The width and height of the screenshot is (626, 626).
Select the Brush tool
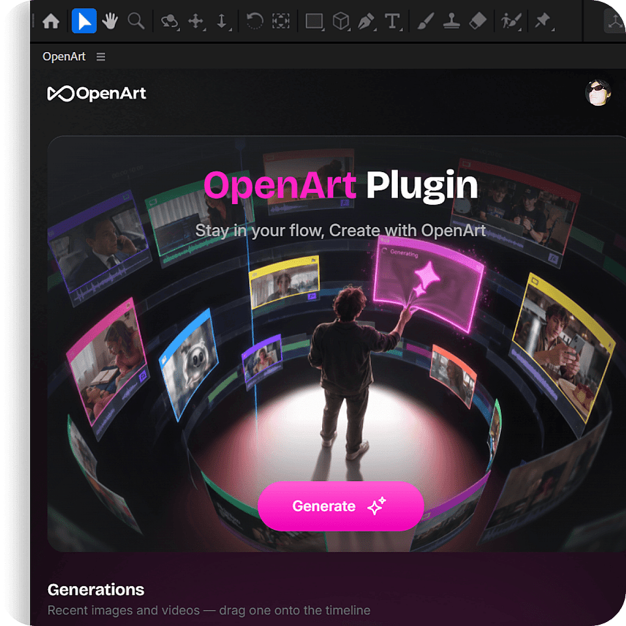pos(426,21)
